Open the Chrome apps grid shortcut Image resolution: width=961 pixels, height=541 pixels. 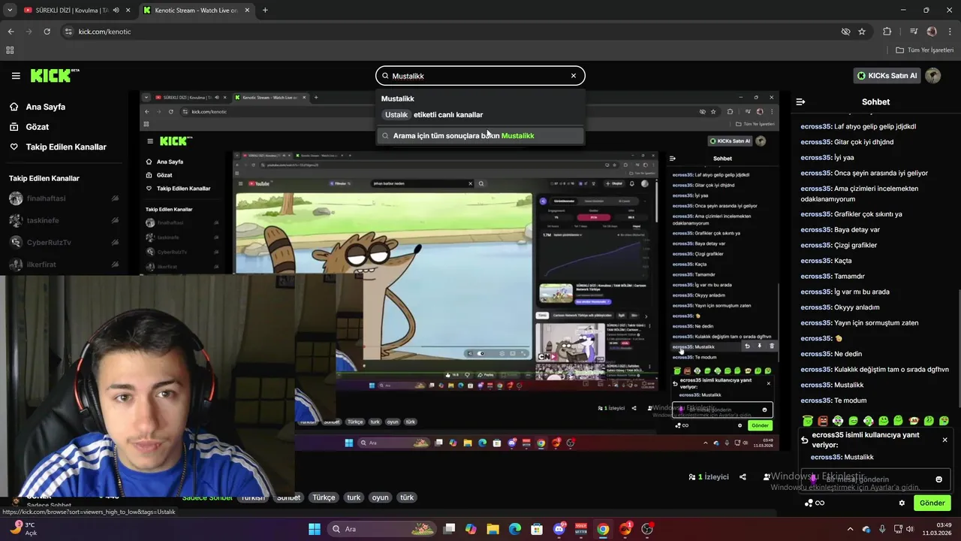tap(10, 50)
